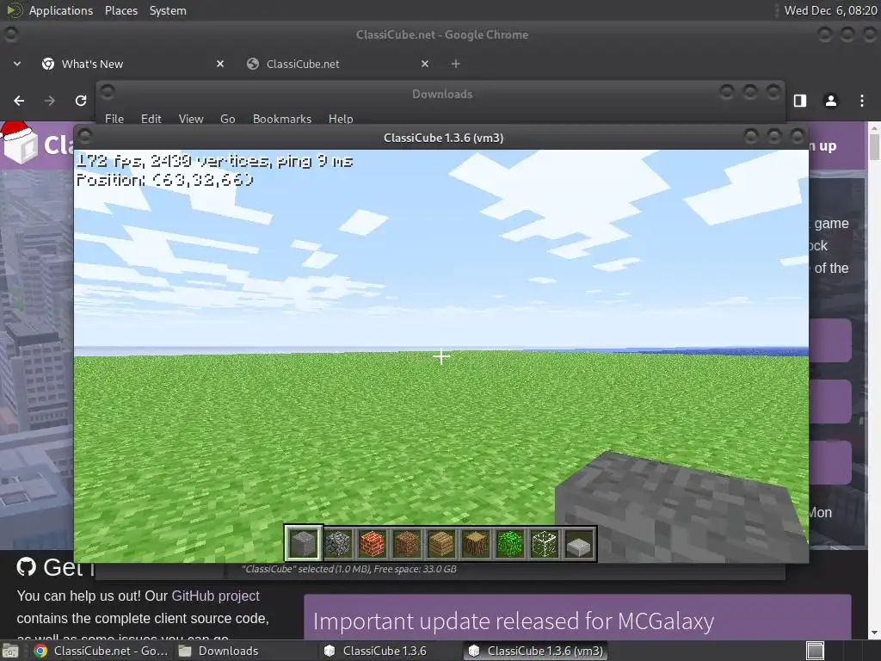Screen dimensions: 881x661
Task: Open View menu in Downloads window
Action: [191, 119]
